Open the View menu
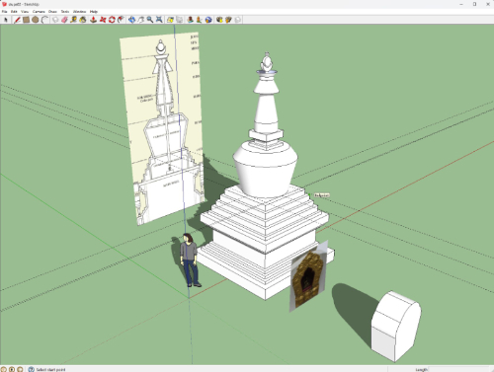This screenshot has width=494, height=372. coord(25,12)
